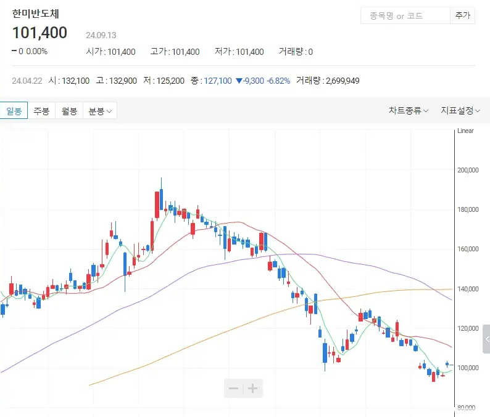Screen dimensions: 490x417
Task: Click the ▼-9,300 change value
Action: click(250, 81)
